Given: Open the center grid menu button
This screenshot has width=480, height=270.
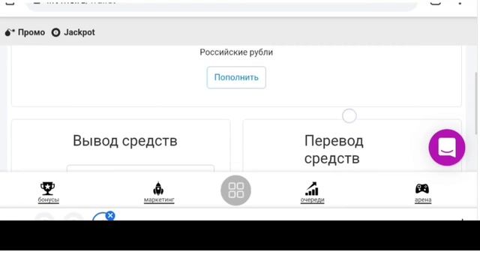Looking at the screenshot, I should pos(235,190).
